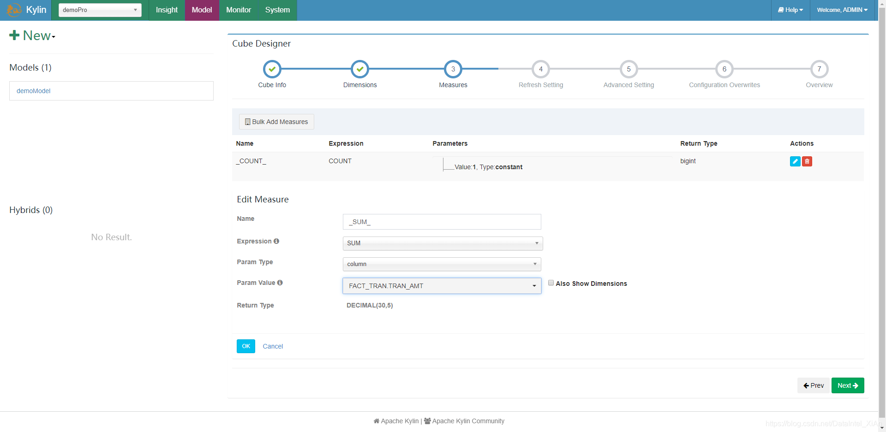This screenshot has height=432, width=886.
Task: Open the Insight tab
Action: coord(167,10)
